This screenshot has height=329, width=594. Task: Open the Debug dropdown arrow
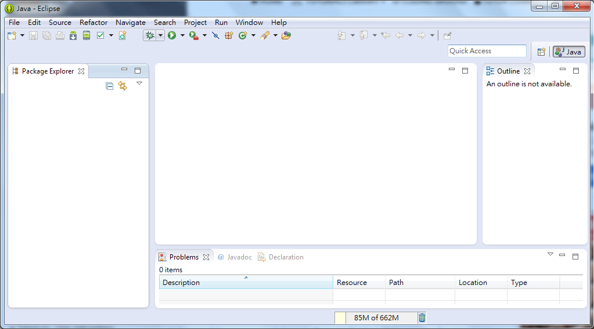click(161, 35)
